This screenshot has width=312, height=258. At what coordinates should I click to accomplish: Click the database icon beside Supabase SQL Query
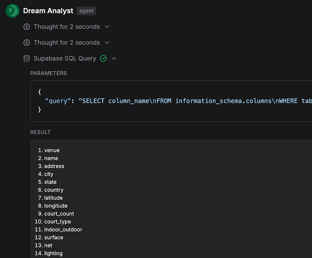[x=27, y=59]
